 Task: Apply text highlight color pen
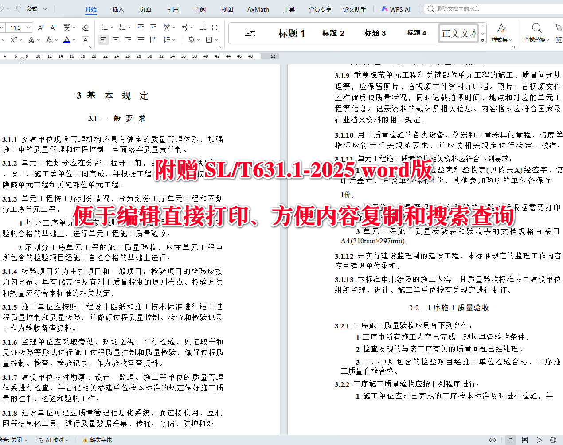pyautogui.click(x=48, y=40)
